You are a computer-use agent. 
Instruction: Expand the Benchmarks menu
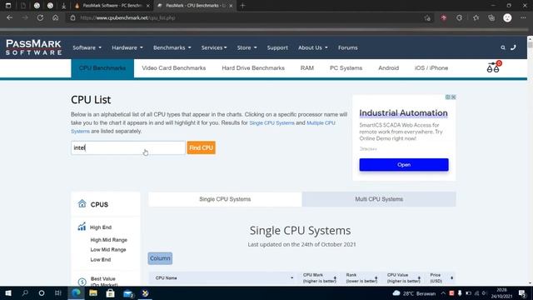(x=172, y=47)
